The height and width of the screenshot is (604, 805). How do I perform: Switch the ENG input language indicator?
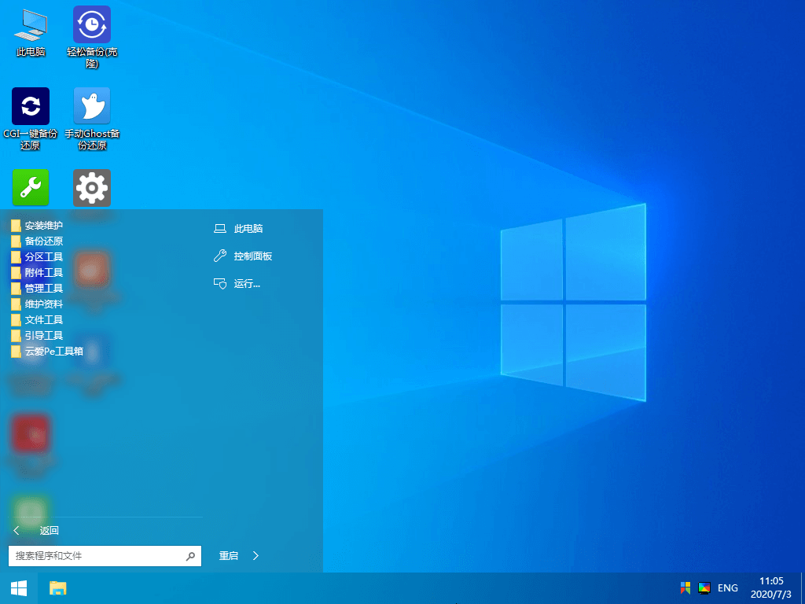pos(728,587)
